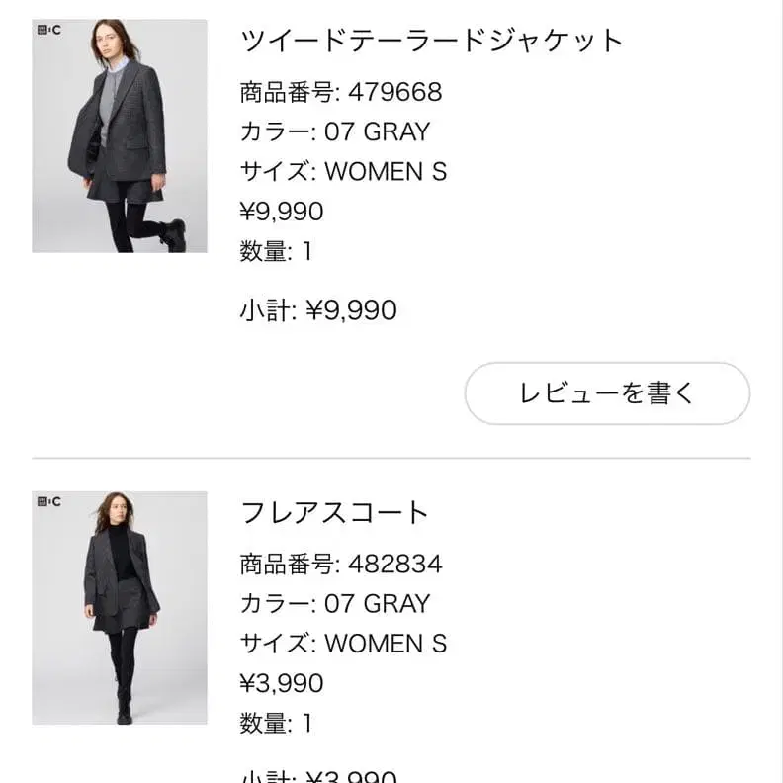
Task: Click the skirt's 数量: 1 quantity
Action: coord(276,723)
